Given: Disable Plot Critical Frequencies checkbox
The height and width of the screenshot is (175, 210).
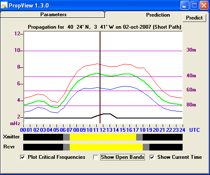Looking at the screenshot, I should (x=23, y=157).
